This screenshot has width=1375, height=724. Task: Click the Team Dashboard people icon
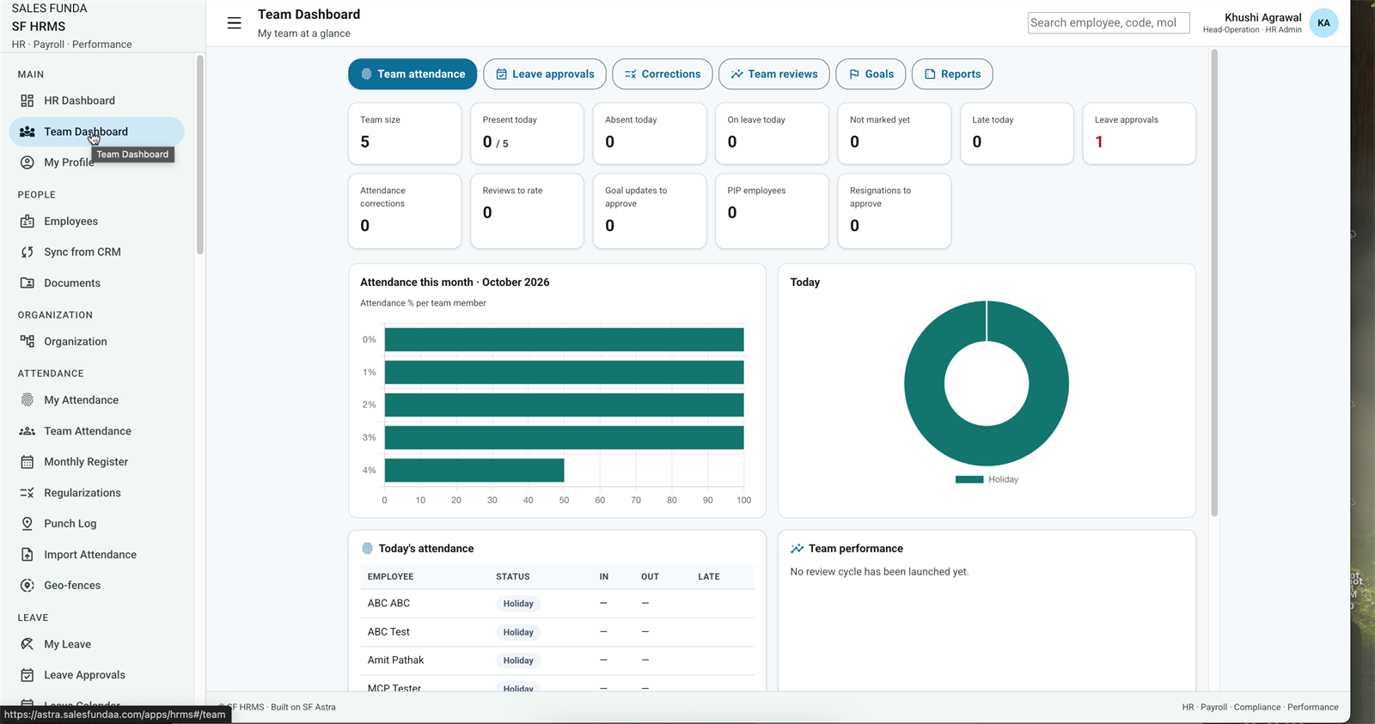point(27,131)
